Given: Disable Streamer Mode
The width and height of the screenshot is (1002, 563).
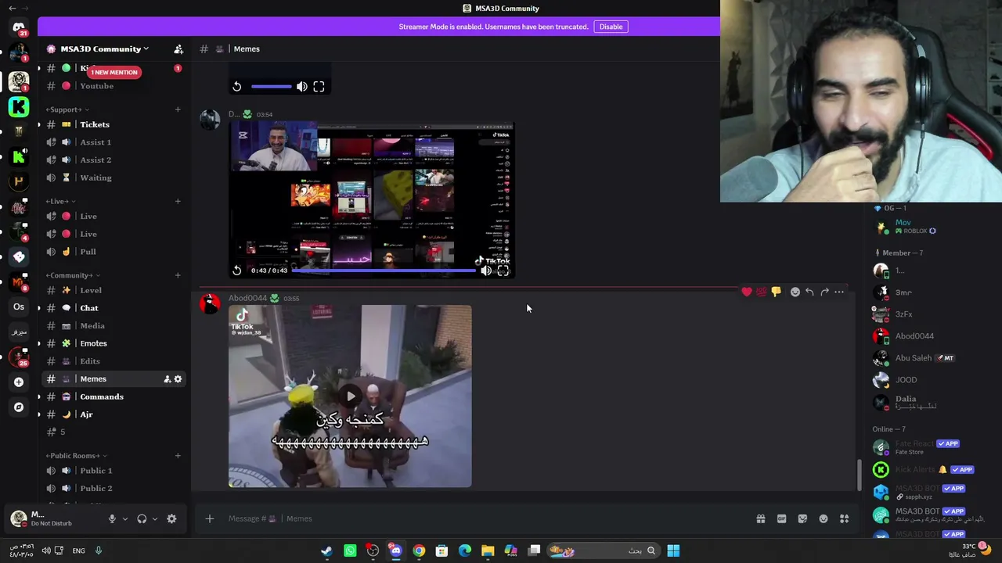Looking at the screenshot, I should click(611, 27).
